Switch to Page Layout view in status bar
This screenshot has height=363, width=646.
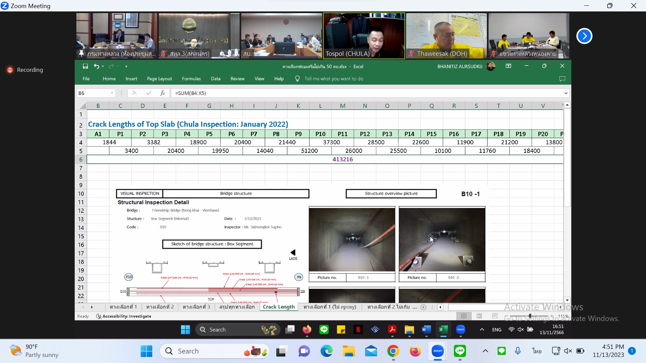click(x=479, y=316)
